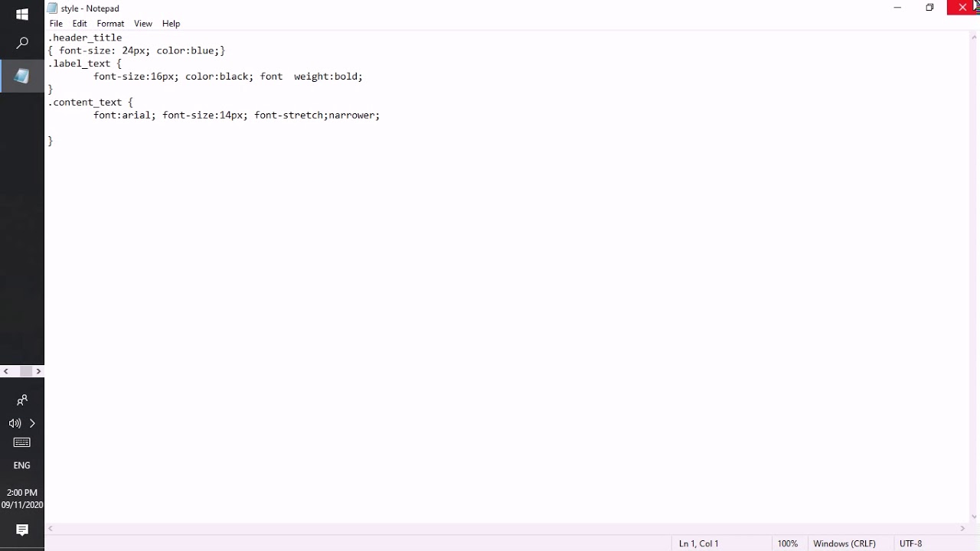Open the File menu
This screenshot has height=551, width=980.
tap(56, 24)
